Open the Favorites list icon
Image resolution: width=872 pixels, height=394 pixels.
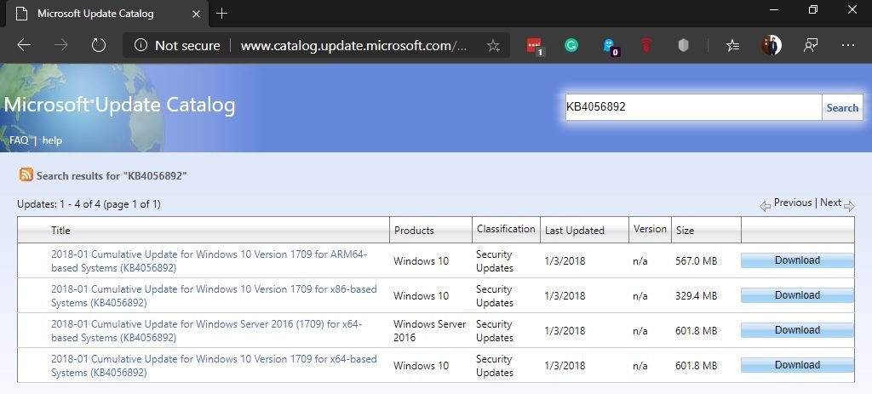[732, 46]
